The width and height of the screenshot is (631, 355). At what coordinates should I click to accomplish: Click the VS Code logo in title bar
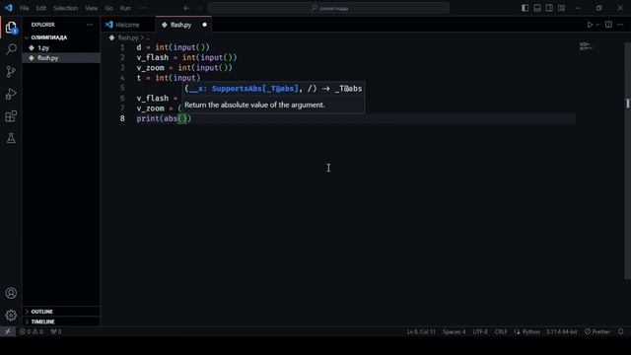click(9, 8)
